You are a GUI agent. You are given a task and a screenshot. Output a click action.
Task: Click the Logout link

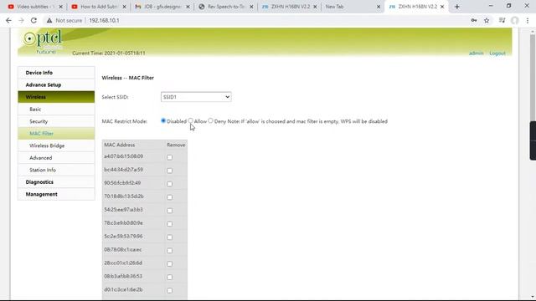point(497,54)
